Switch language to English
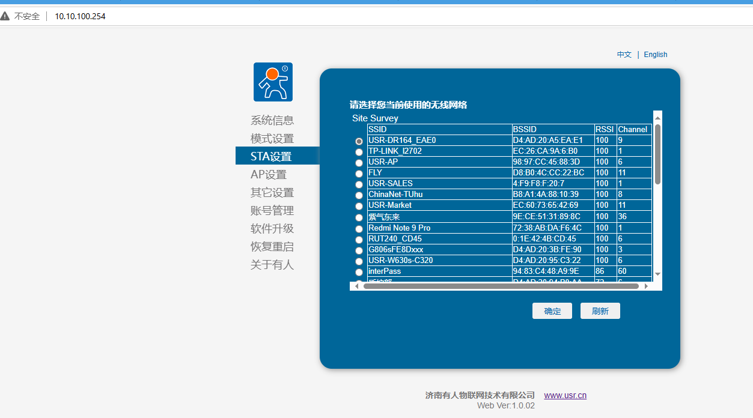Image resolution: width=753 pixels, height=418 pixels. [x=656, y=54]
